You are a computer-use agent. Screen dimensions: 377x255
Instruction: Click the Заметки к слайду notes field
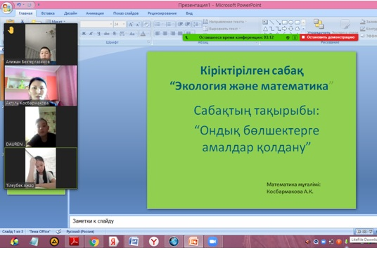(223, 221)
